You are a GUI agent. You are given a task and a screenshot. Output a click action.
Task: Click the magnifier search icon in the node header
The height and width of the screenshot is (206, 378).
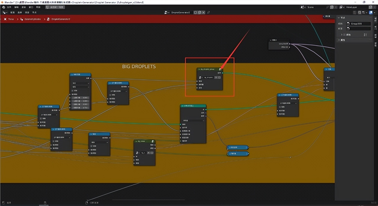pos(208,12)
